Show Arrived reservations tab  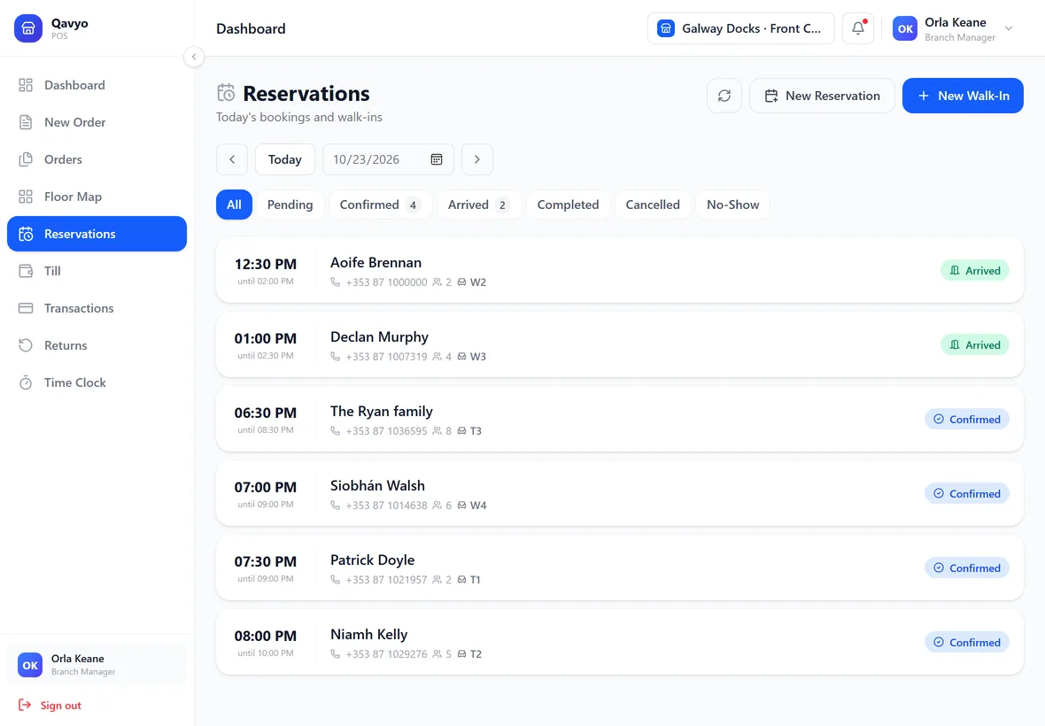pos(478,205)
